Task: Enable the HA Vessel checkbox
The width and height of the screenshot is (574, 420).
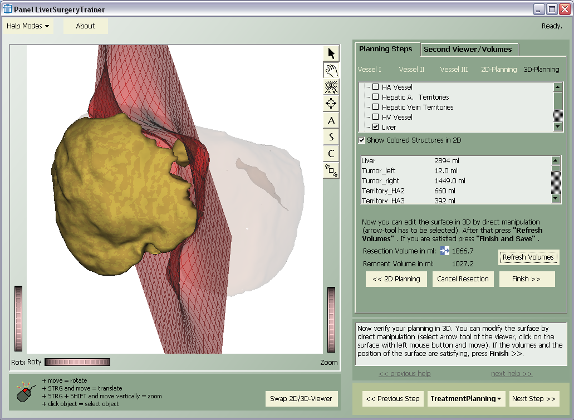Action: pyautogui.click(x=375, y=87)
